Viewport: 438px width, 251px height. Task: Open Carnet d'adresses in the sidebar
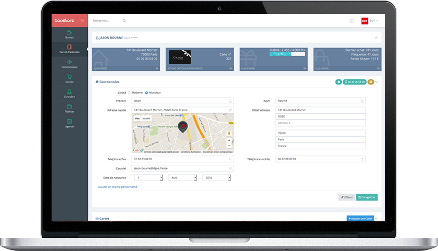tap(70, 49)
